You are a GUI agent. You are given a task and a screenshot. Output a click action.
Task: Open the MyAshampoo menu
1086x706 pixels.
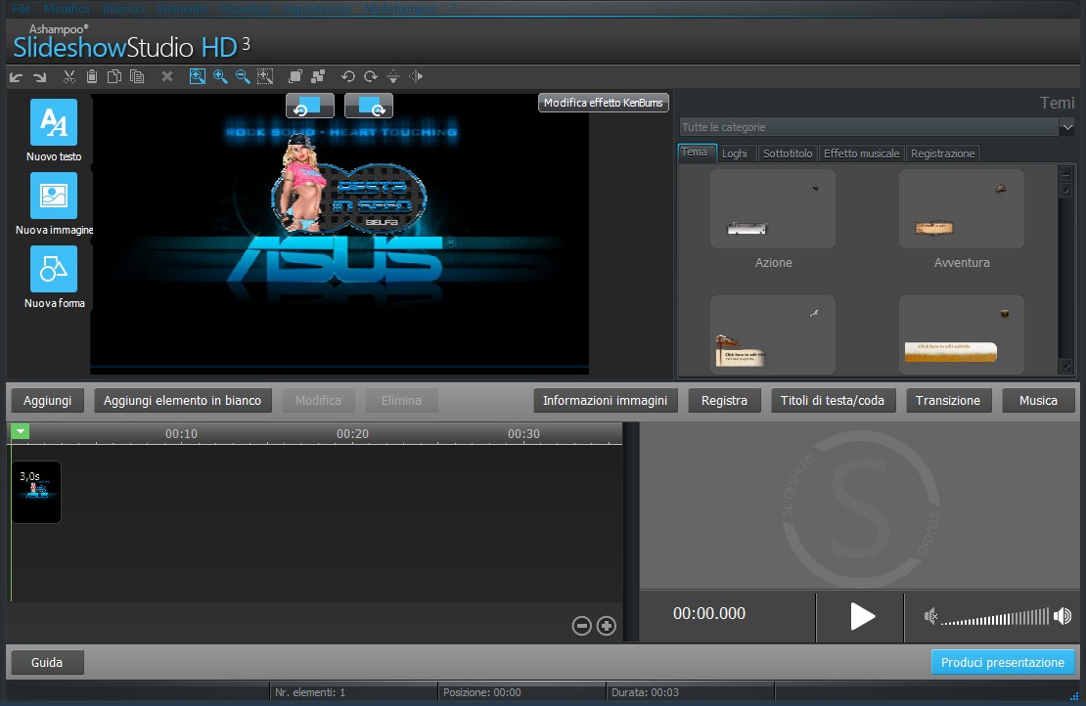pos(401,8)
